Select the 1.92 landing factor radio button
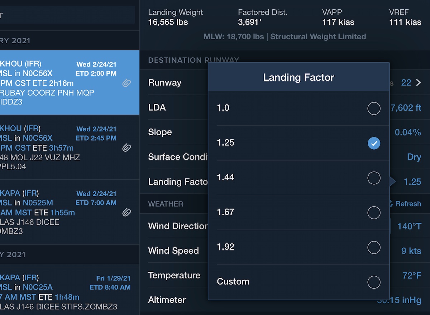 click(x=374, y=247)
